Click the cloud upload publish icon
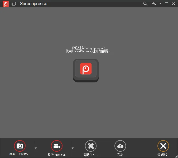The image size is (178, 158). tap(120, 146)
